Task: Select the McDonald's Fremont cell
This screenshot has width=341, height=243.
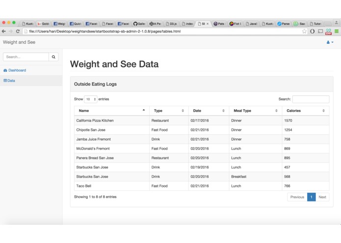Action: tap(112, 149)
